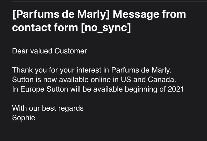Image resolution: width=207 pixels, height=141 pixels.
Task: Select the word "beginning" in last body line
Action: click(141, 89)
